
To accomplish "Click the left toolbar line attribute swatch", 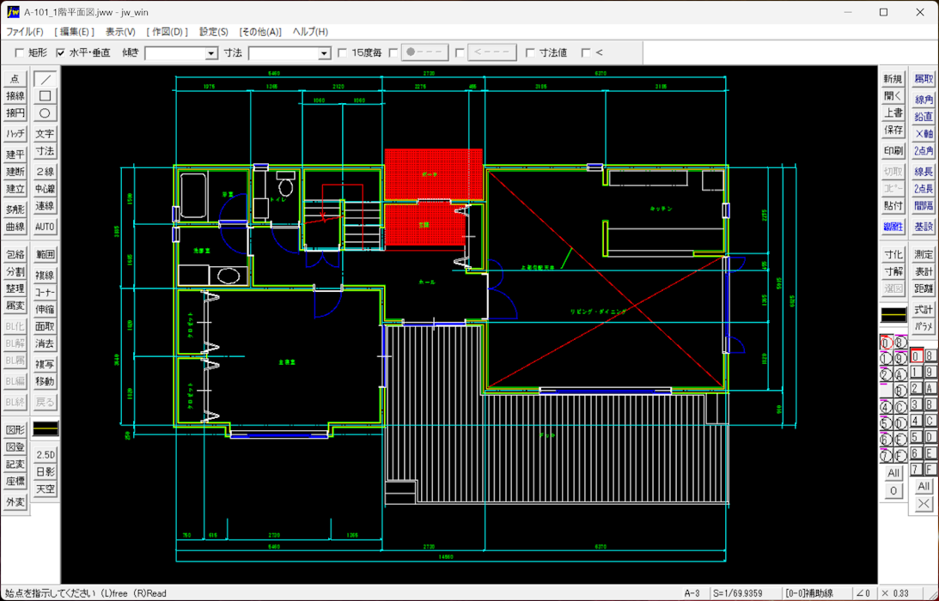I will [46, 428].
